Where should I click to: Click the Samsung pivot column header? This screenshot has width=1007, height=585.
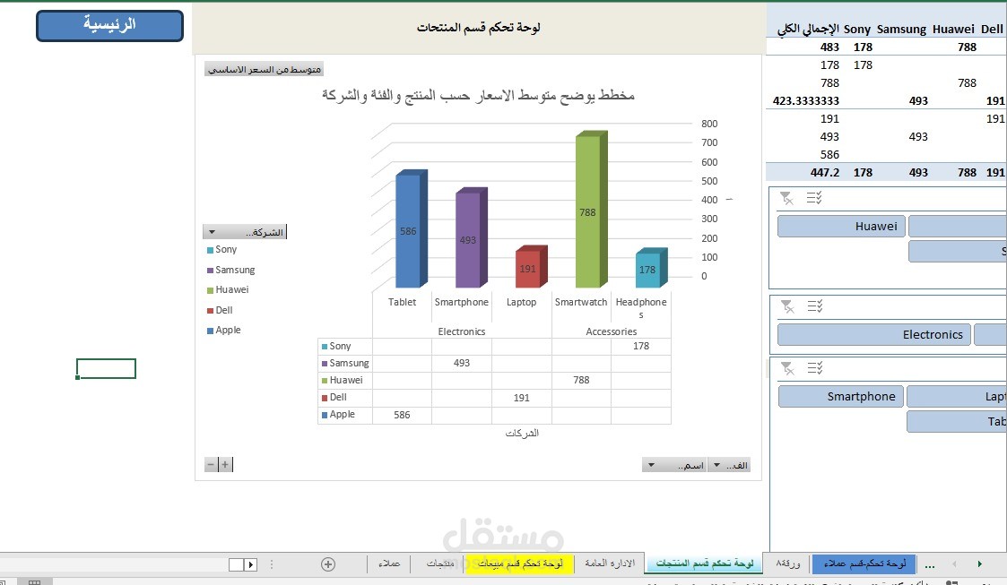(x=901, y=29)
